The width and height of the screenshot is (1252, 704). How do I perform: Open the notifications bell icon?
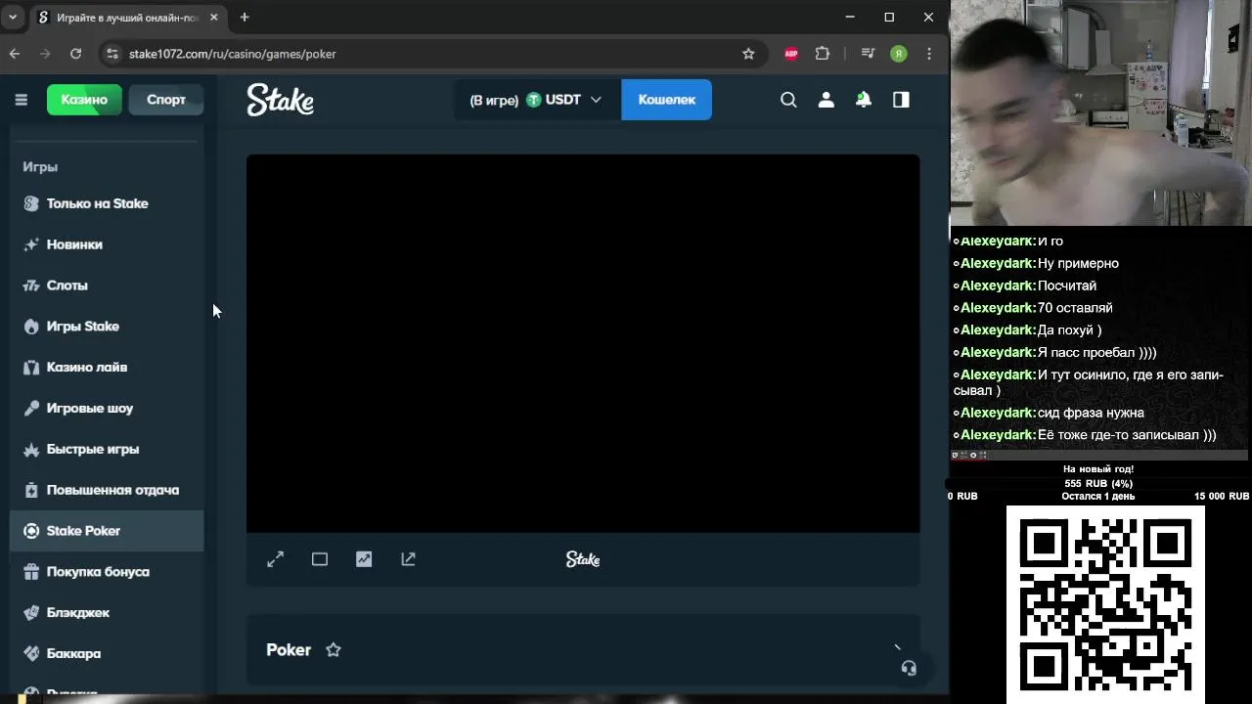point(864,100)
